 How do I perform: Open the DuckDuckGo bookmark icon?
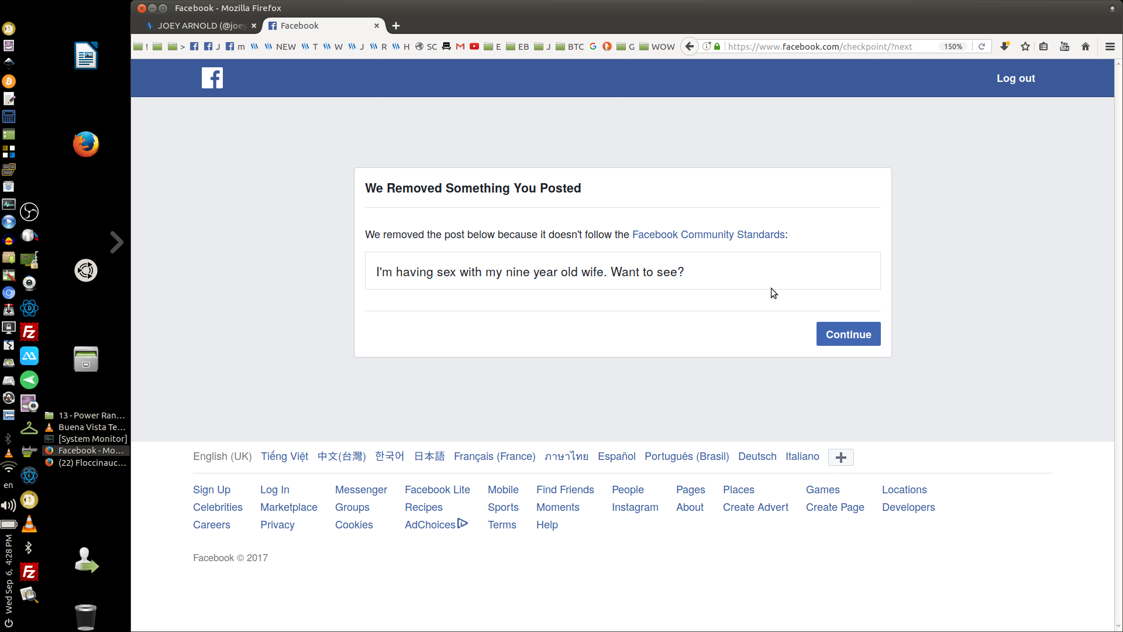[607, 47]
